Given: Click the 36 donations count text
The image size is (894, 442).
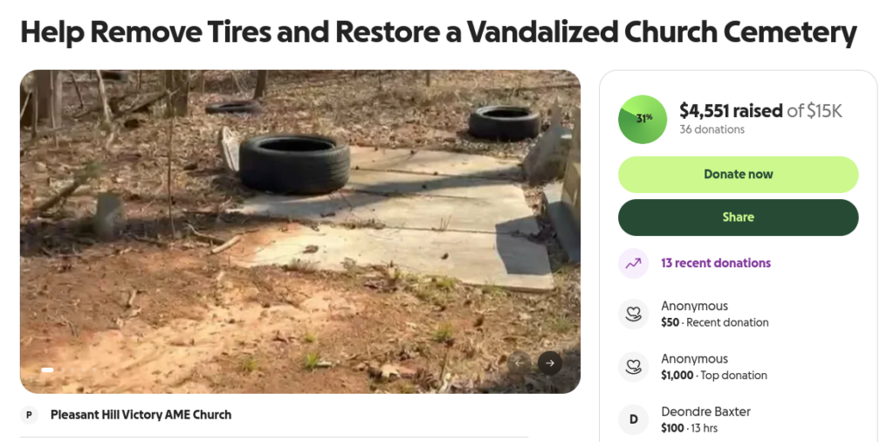Looking at the screenshot, I should [712, 129].
